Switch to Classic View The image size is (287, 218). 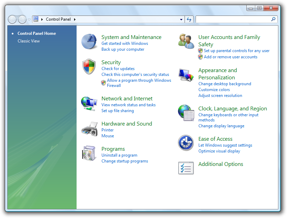[x=29, y=41]
